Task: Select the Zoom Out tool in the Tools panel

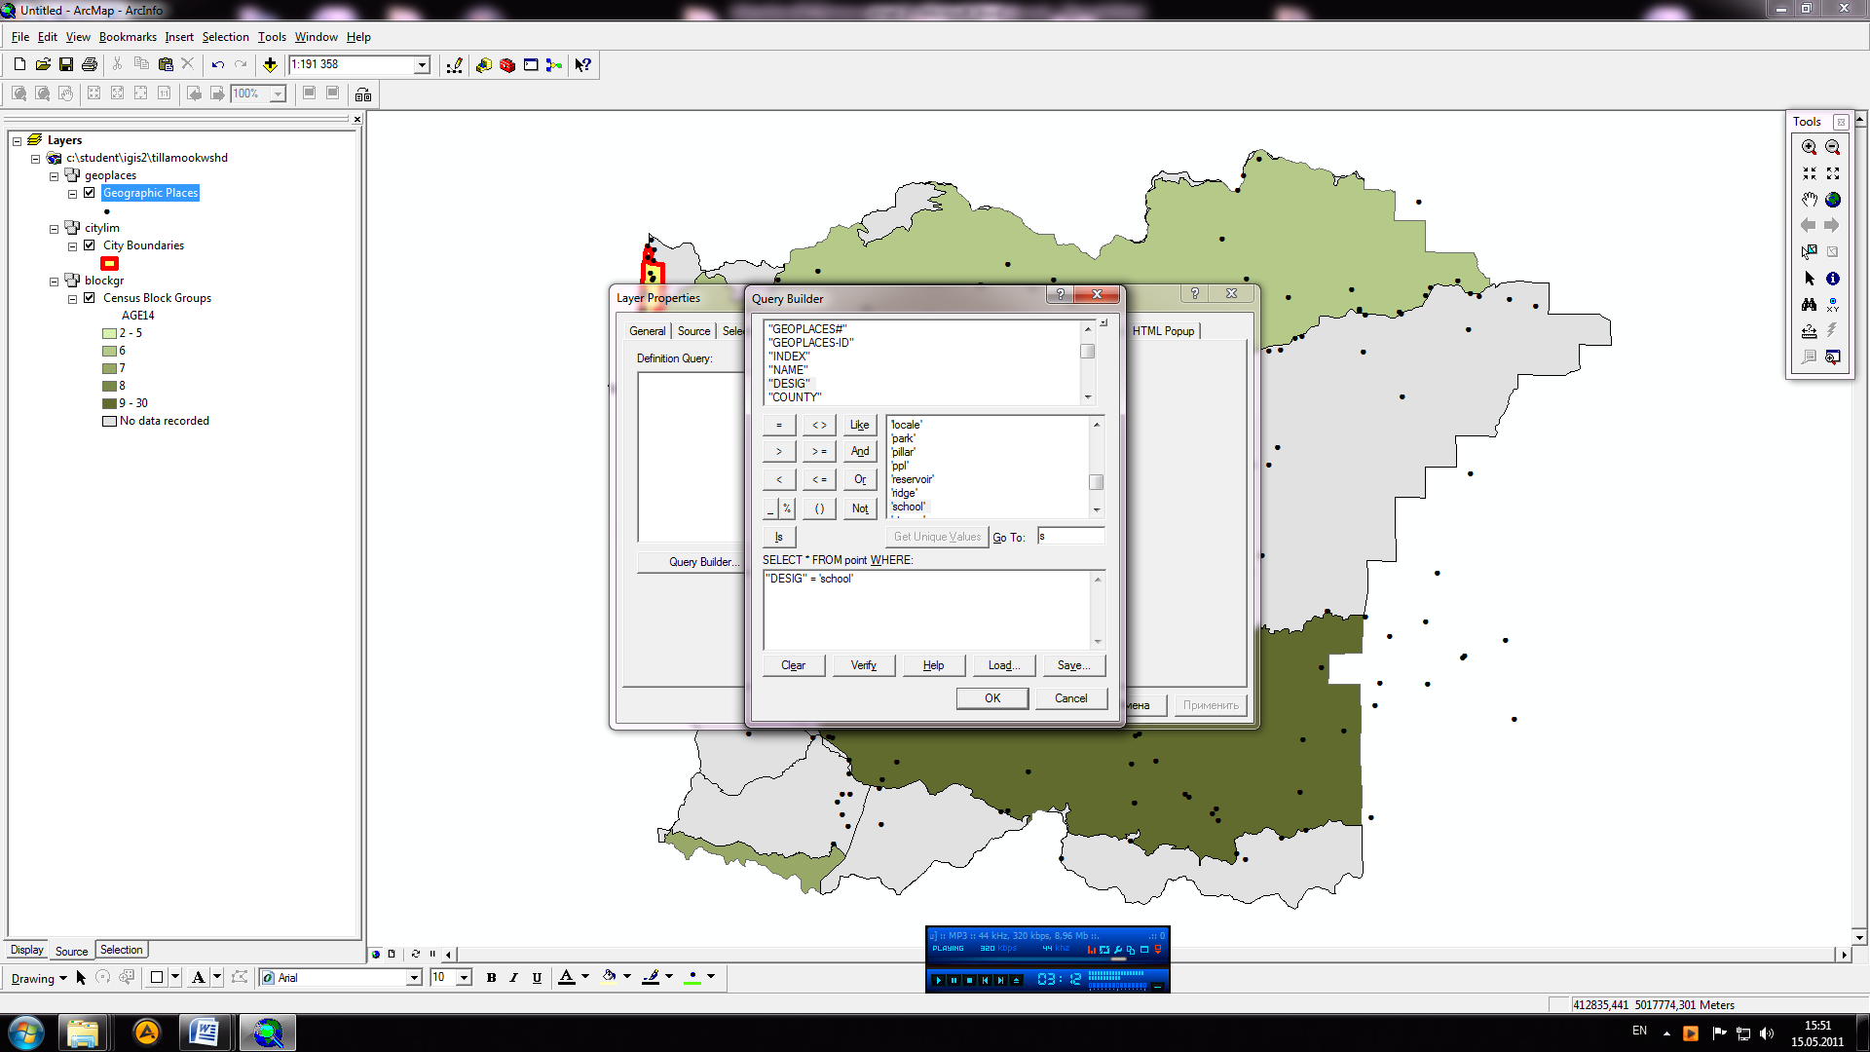Action: coord(1833,147)
